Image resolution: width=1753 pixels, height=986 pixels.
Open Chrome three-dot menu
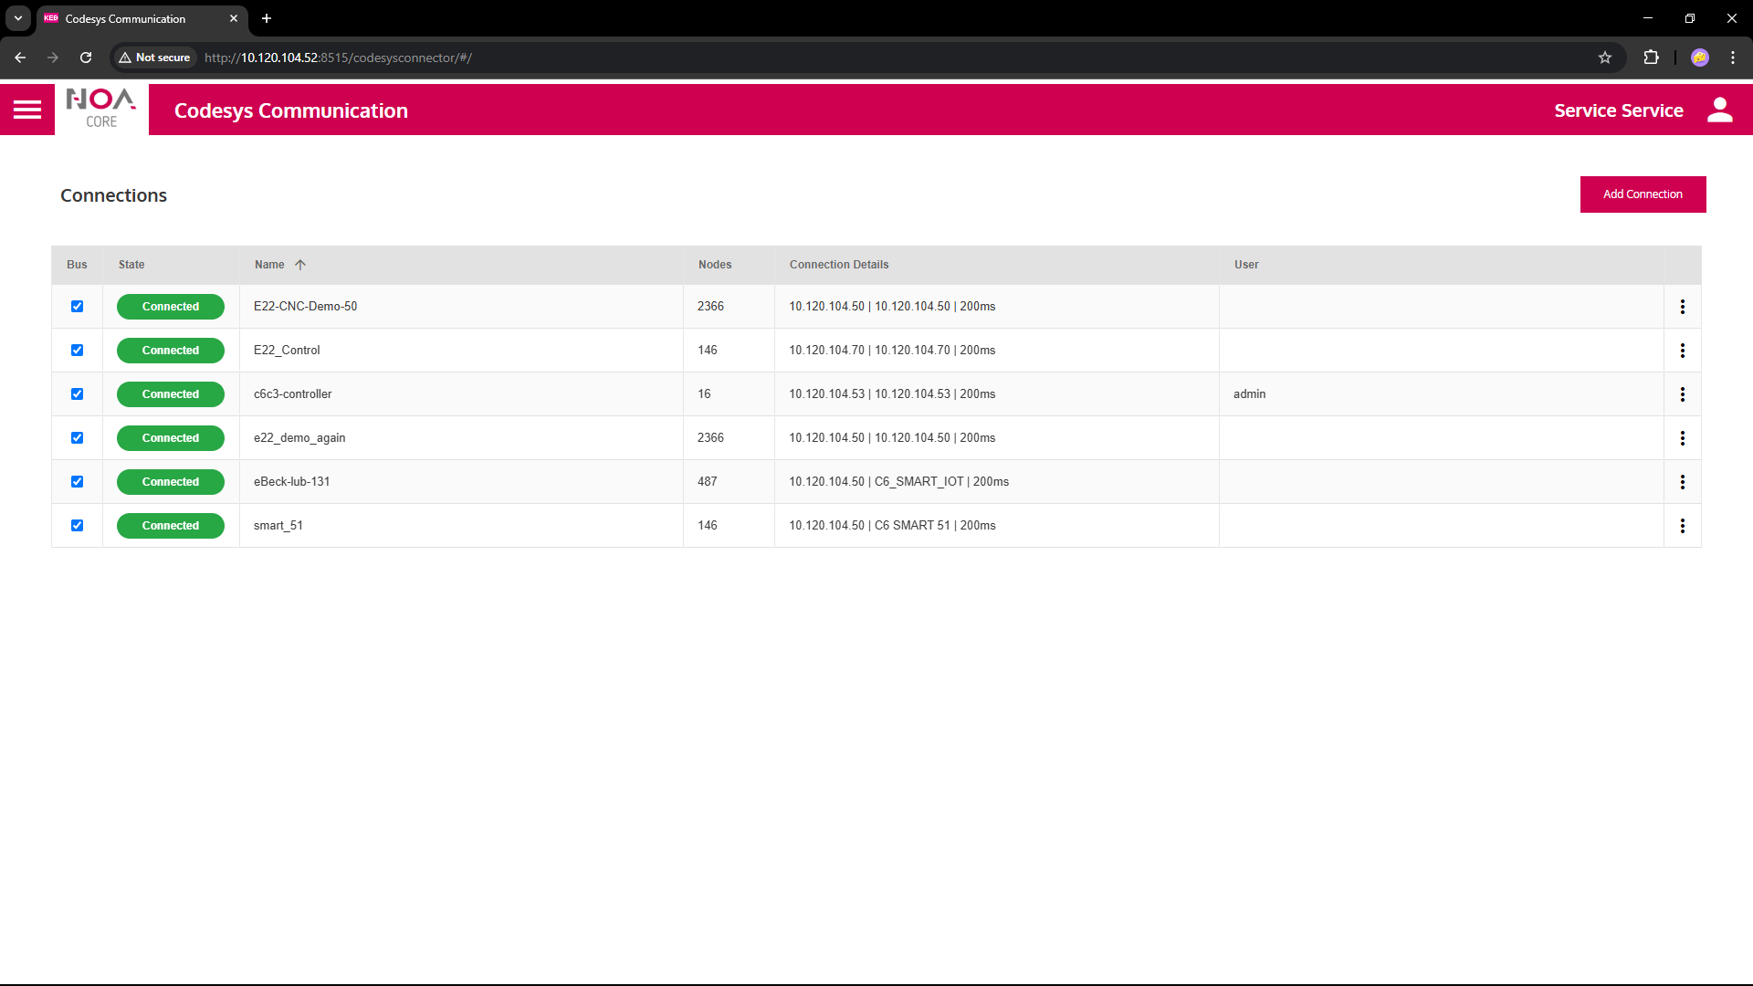click(1732, 58)
